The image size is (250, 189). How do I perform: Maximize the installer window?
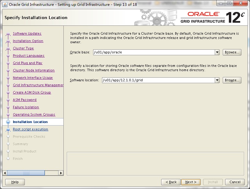click(x=229, y=3)
